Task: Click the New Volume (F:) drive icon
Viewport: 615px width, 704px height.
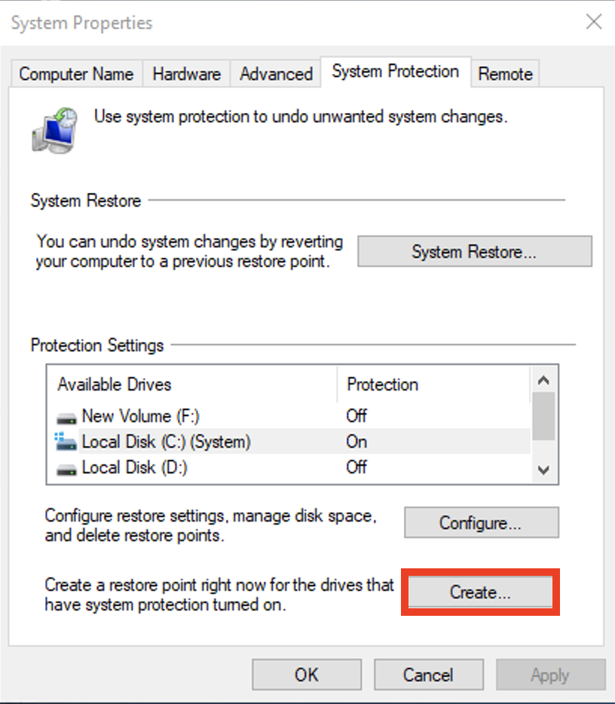Action: (x=67, y=416)
